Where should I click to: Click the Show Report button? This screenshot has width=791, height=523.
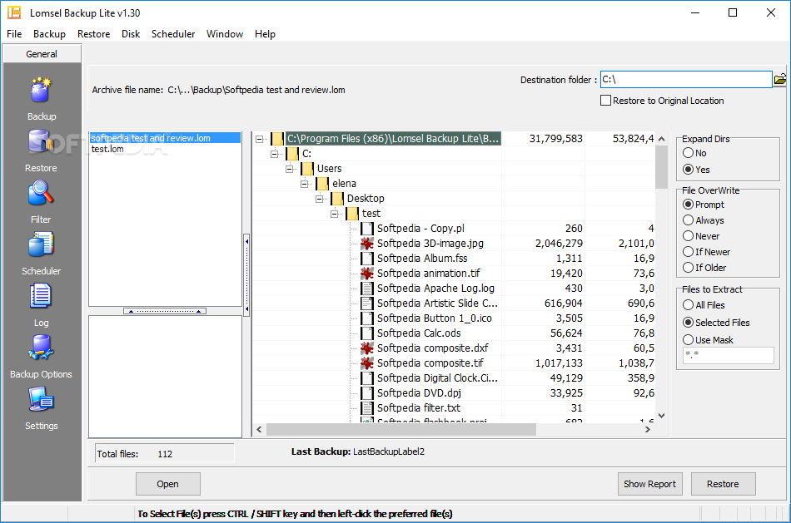coord(649,484)
